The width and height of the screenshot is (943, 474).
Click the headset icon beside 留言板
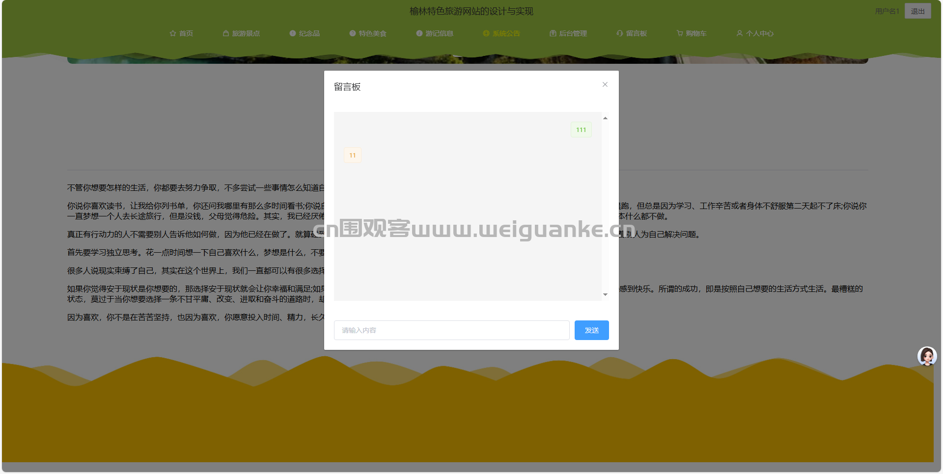620,33
